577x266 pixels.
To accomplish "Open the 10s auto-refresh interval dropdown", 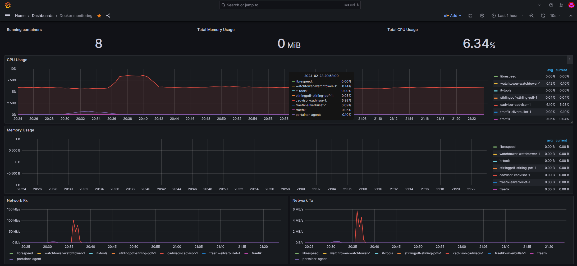I will tap(555, 16).
